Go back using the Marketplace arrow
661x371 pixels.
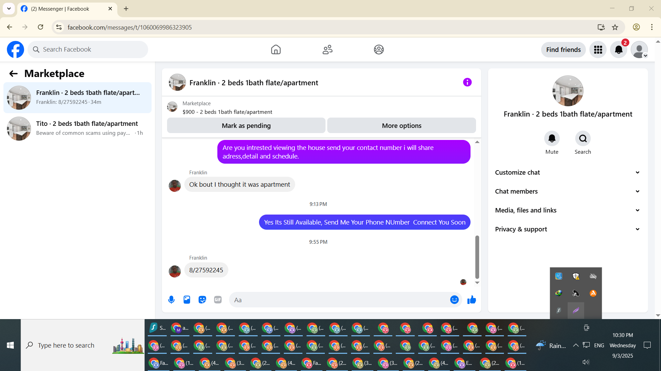13,74
